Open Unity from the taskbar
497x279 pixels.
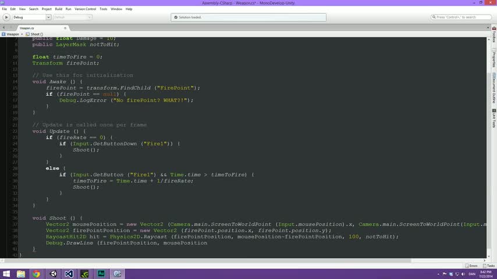(53, 274)
